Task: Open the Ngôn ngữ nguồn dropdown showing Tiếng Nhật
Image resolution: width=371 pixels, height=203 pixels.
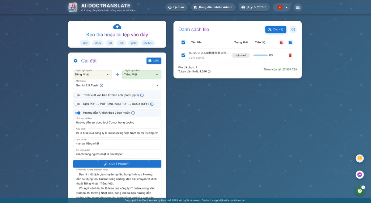Action: pyautogui.click(x=92, y=74)
